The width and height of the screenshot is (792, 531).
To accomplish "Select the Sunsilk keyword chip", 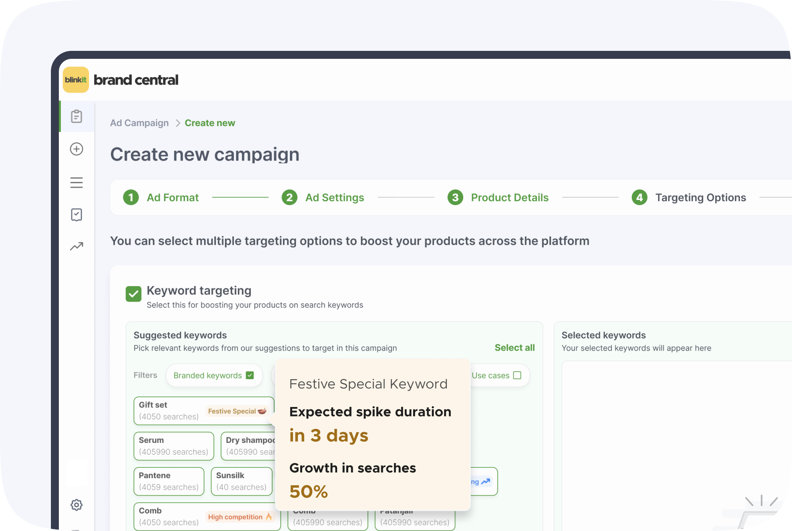I will pyautogui.click(x=241, y=481).
